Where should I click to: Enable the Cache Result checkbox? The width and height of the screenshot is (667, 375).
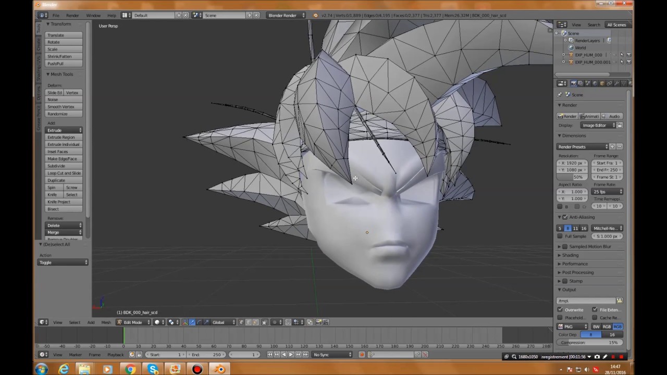click(x=595, y=318)
